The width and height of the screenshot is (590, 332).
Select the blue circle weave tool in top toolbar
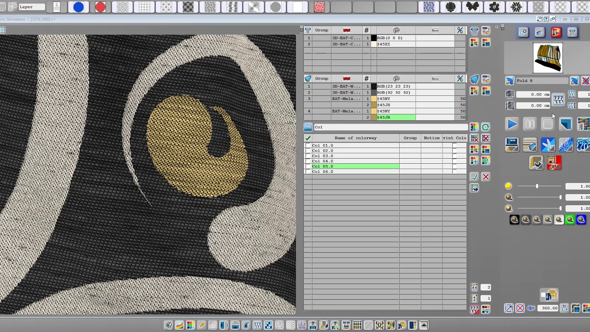coord(78,6)
